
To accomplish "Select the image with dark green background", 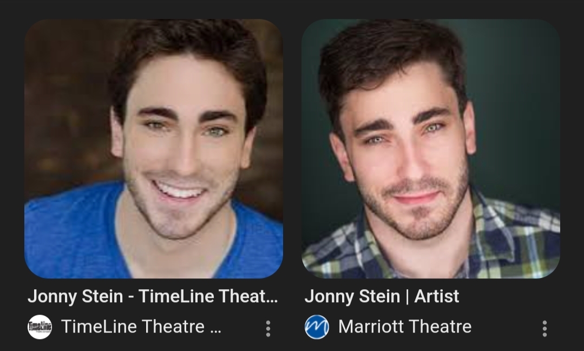I will tap(430, 148).
